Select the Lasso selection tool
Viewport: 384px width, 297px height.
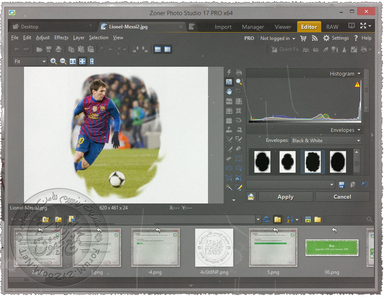pyautogui.click(x=239, y=168)
